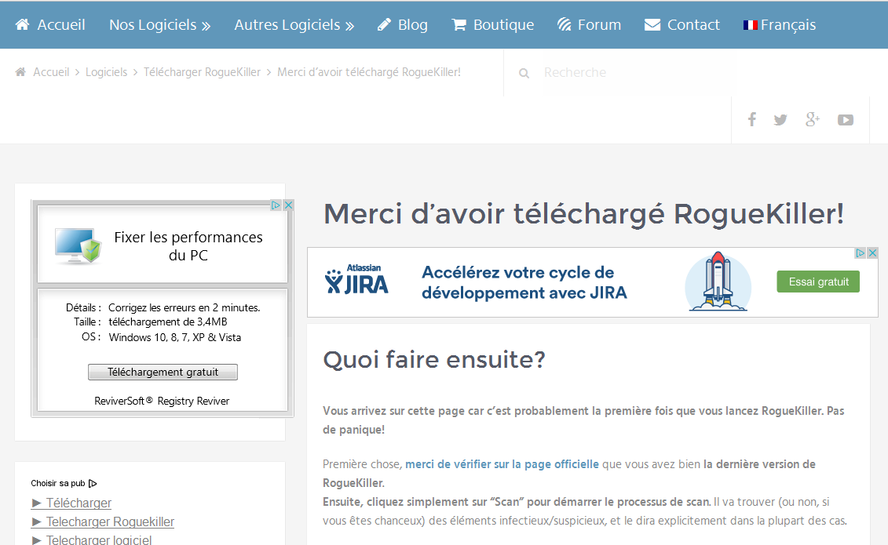The height and width of the screenshot is (545, 888).
Task: Click the Essai gratuit button
Action: coord(818,282)
